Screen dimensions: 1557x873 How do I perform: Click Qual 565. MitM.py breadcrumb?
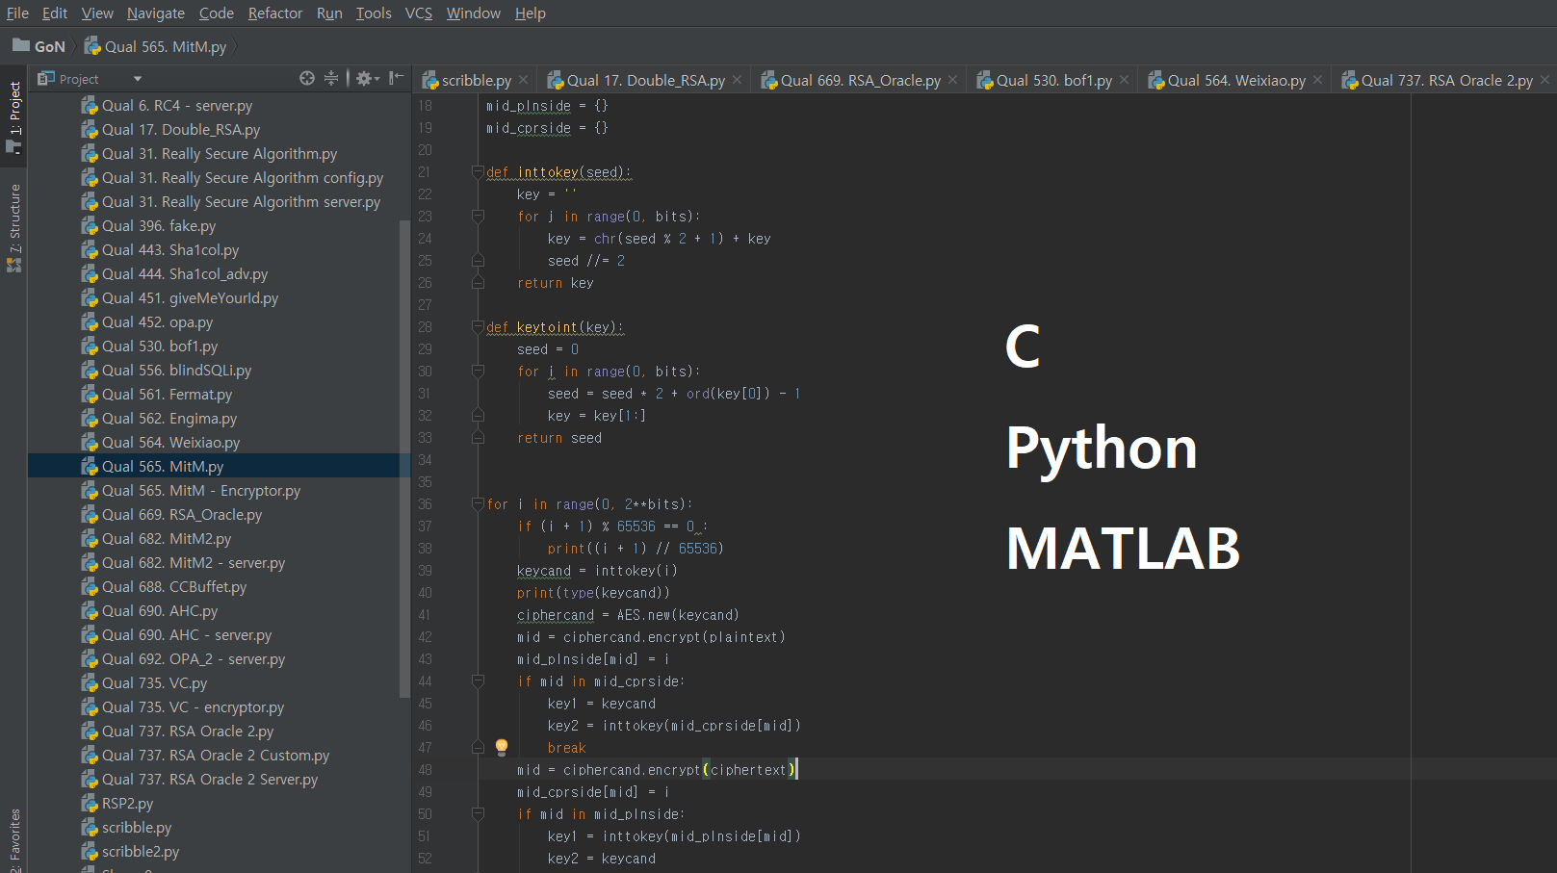coord(156,46)
